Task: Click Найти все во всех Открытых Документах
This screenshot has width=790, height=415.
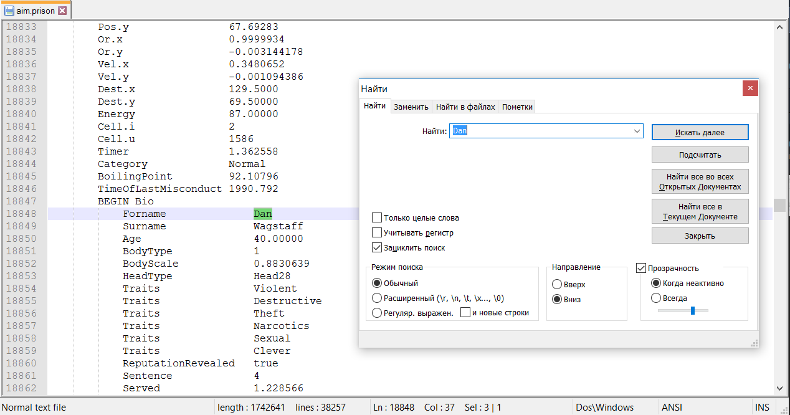Action: [700, 181]
